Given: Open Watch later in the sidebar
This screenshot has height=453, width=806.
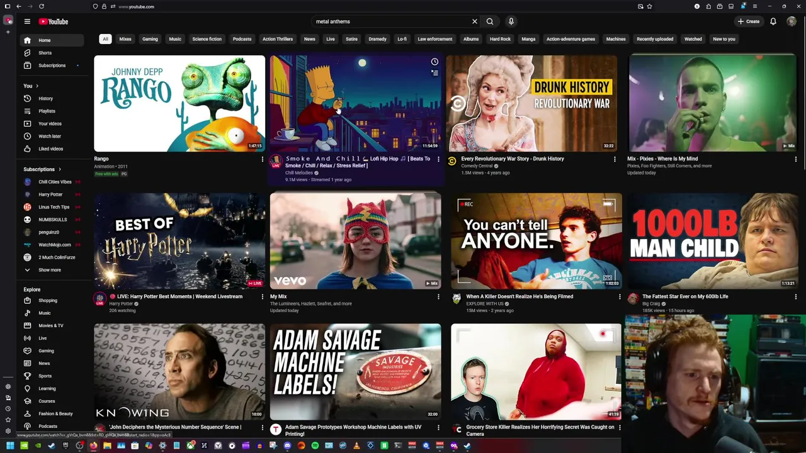Looking at the screenshot, I should pos(52,137).
